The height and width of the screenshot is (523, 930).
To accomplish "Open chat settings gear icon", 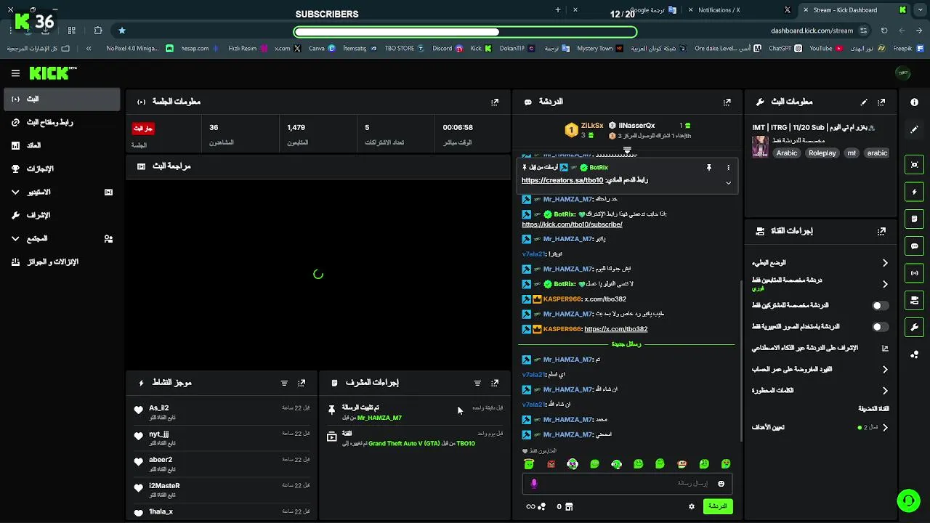I will click(x=691, y=506).
